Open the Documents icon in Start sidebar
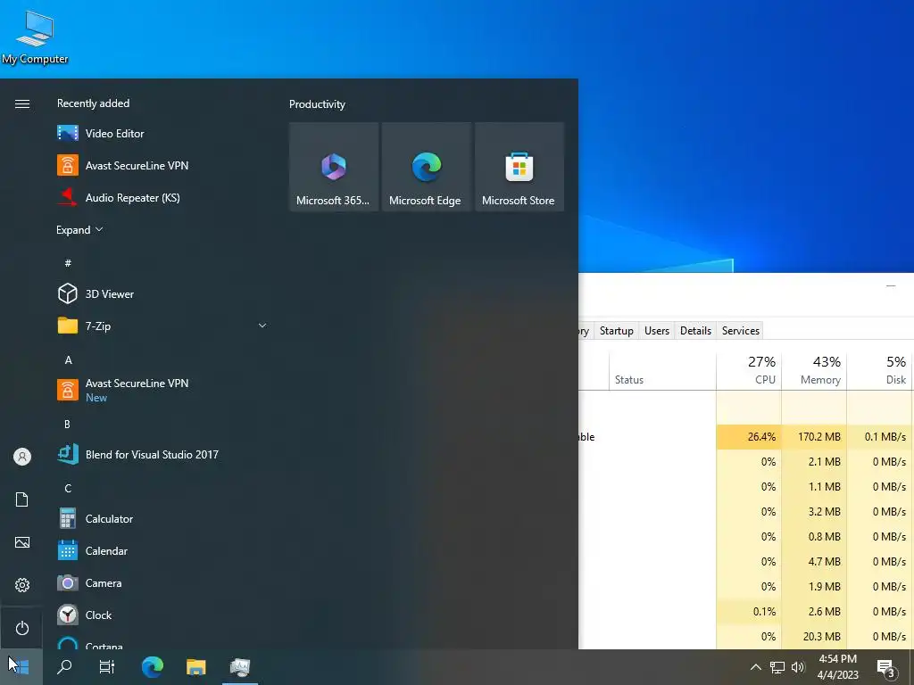 coord(22,499)
